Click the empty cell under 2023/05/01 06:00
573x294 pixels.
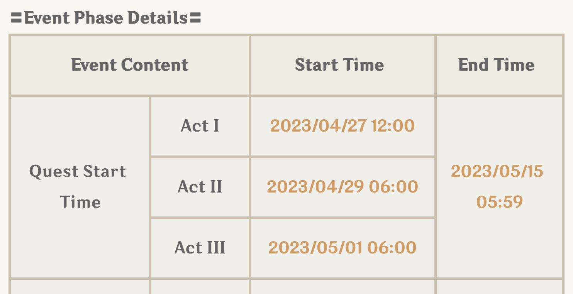click(342, 287)
